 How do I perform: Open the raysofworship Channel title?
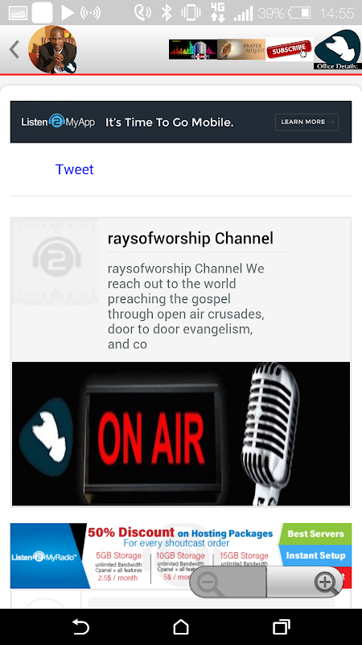point(191,238)
